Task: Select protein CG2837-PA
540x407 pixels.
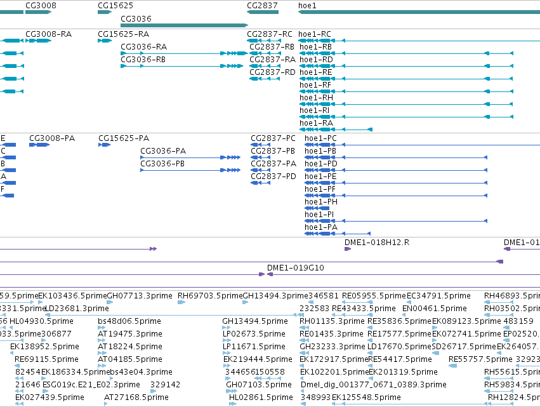Action: pyautogui.click(x=273, y=164)
